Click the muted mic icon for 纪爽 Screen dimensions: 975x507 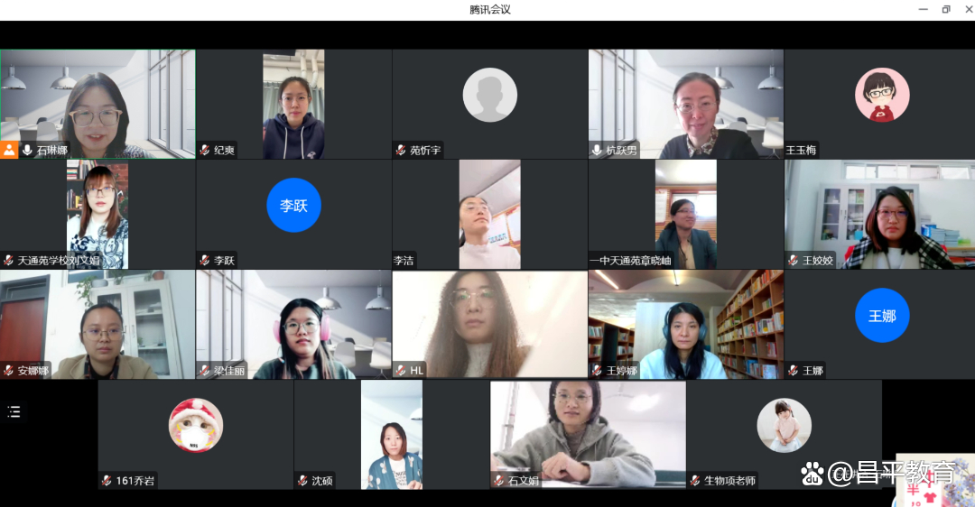205,151
